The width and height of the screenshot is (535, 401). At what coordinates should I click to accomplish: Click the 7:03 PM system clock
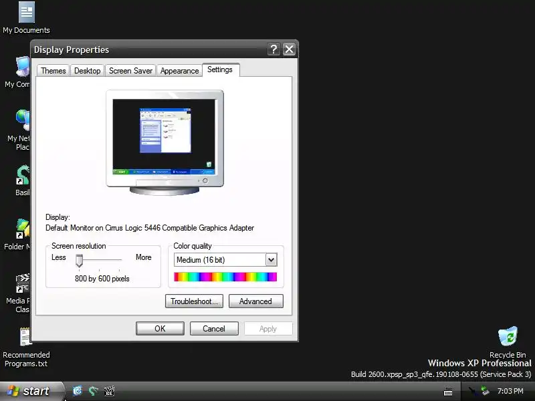[x=510, y=391]
